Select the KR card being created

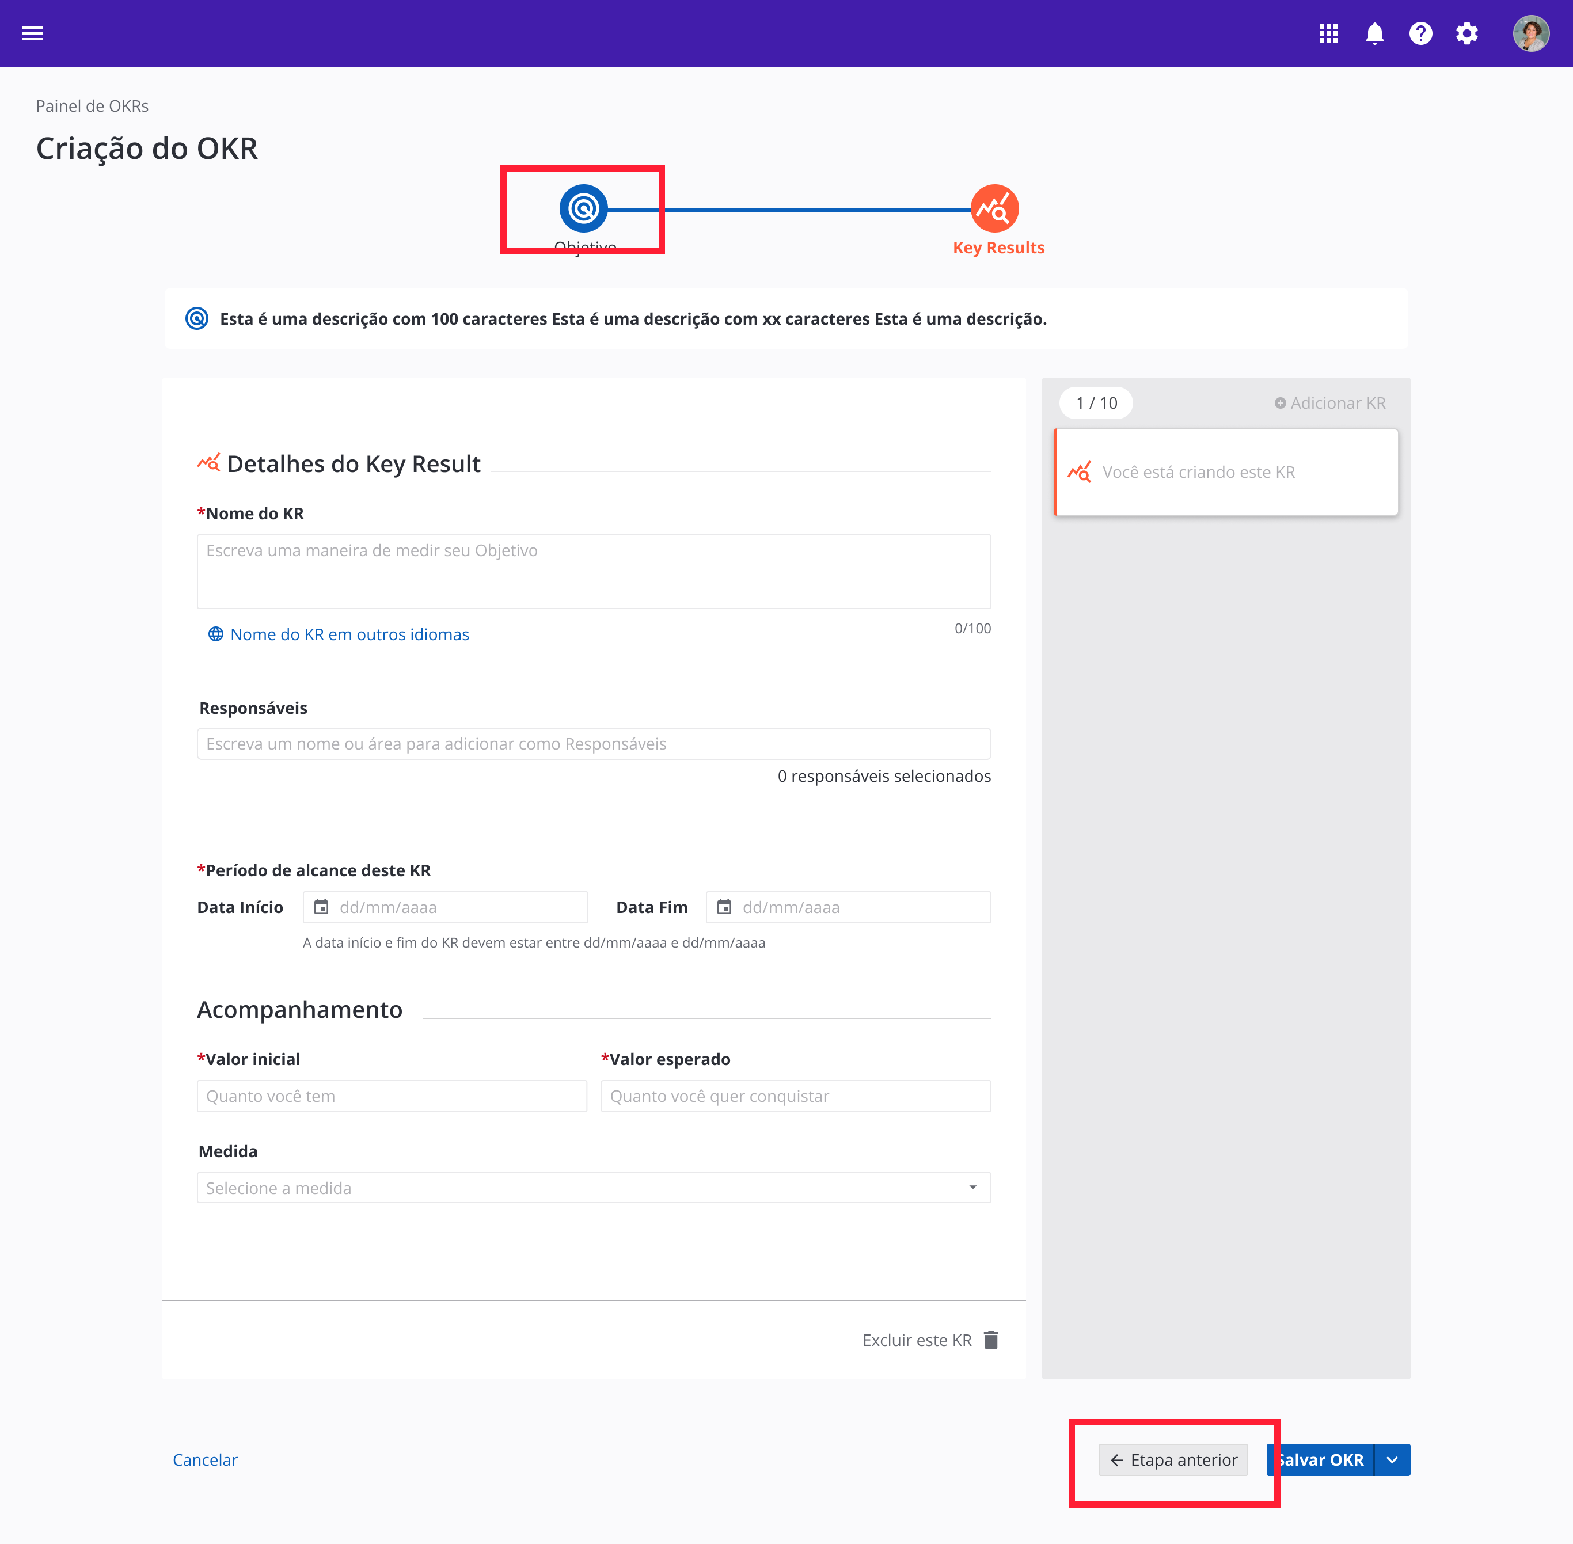click(x=1226, y=473)
